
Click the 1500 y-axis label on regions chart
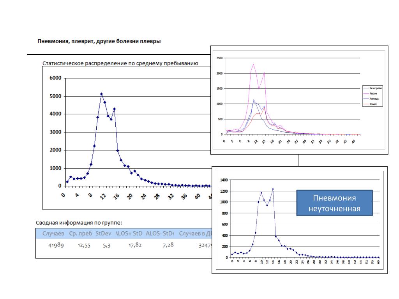pos(219,88)
